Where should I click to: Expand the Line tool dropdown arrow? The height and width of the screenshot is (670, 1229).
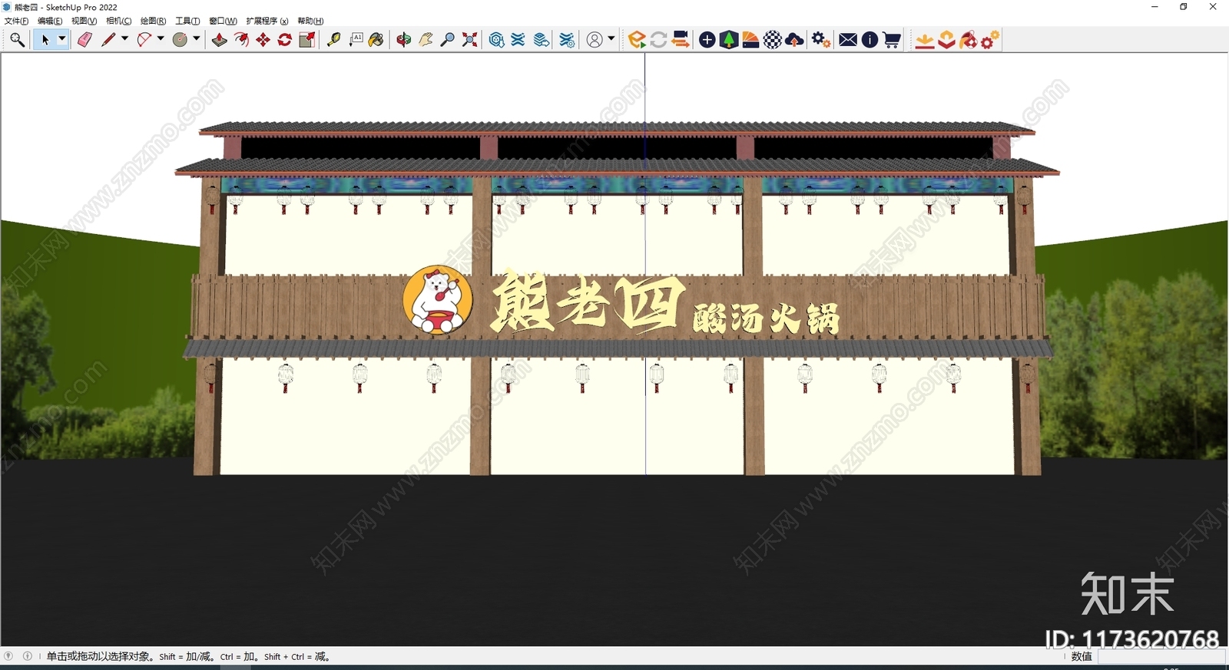coord(124,39)
